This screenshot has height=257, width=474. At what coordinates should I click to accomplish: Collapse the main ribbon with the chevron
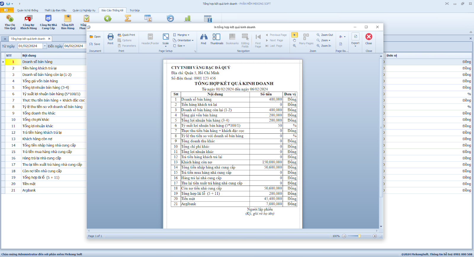tap(471, 32)
